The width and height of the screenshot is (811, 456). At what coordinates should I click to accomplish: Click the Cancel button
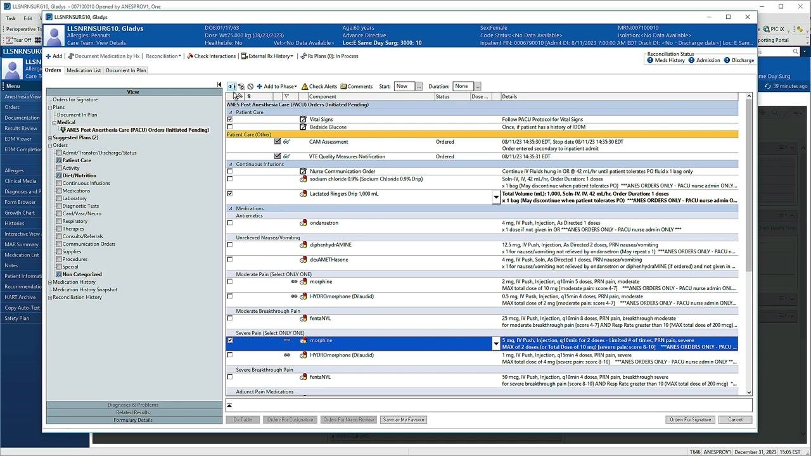point(735,420)
